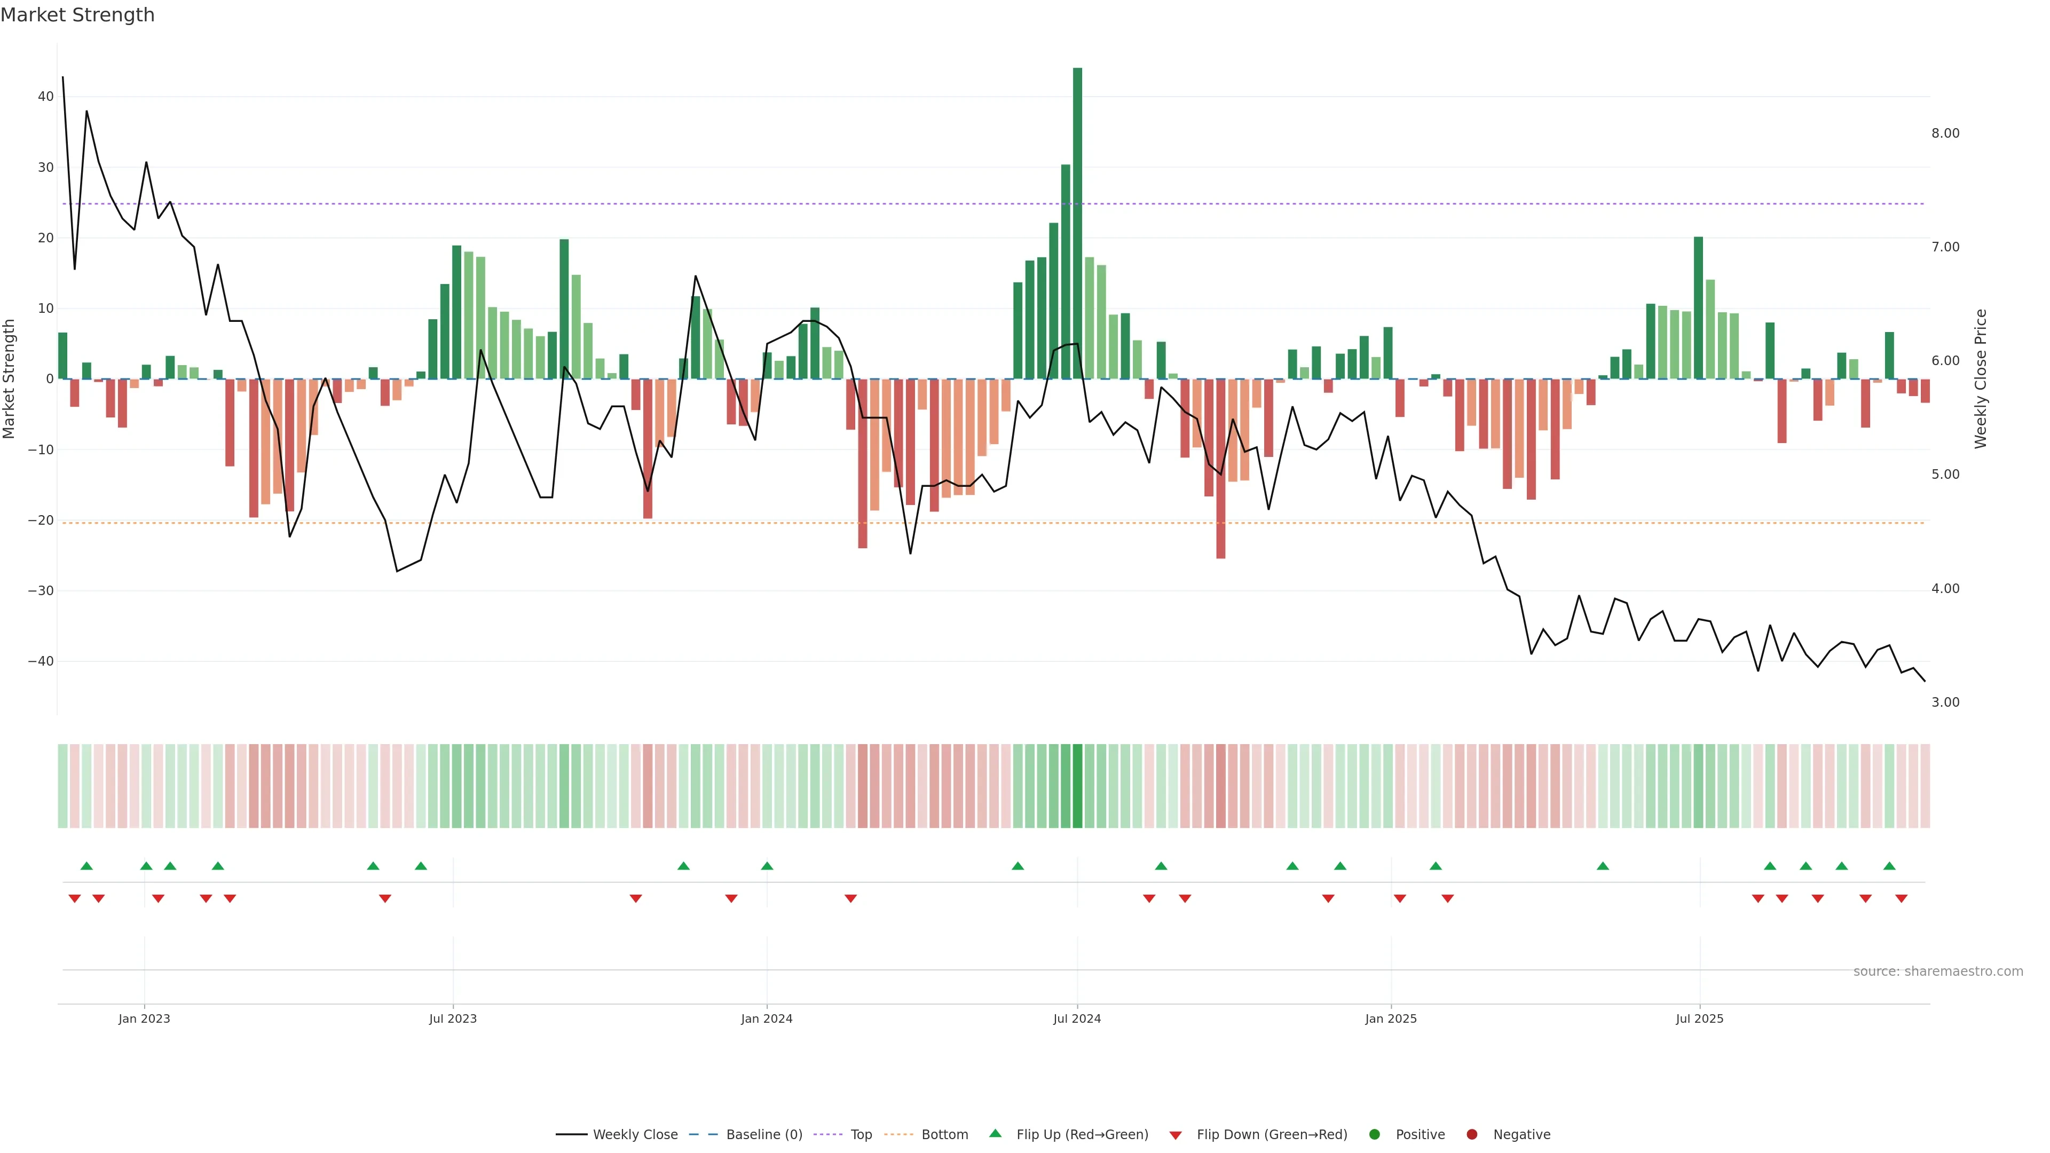
Task: Click the first red flip-down triangle marker
Action: coord(75,898)
